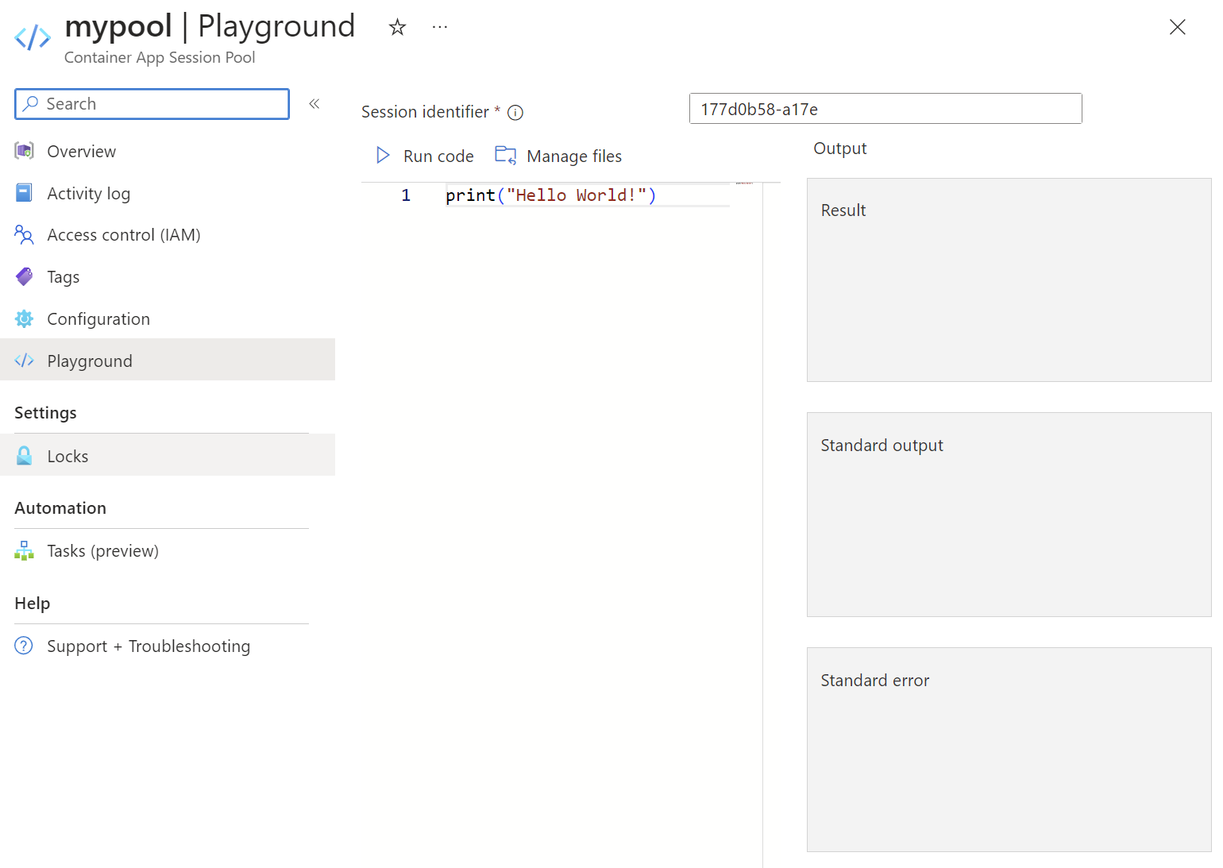Open the Configuration page
Image resolution: width=1223 pixels, height=868 pixels.
pyautogui.click(x=98, y=319)
